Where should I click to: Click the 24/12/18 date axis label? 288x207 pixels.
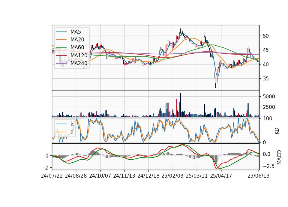pyautogui.click(x=148, y=176)
